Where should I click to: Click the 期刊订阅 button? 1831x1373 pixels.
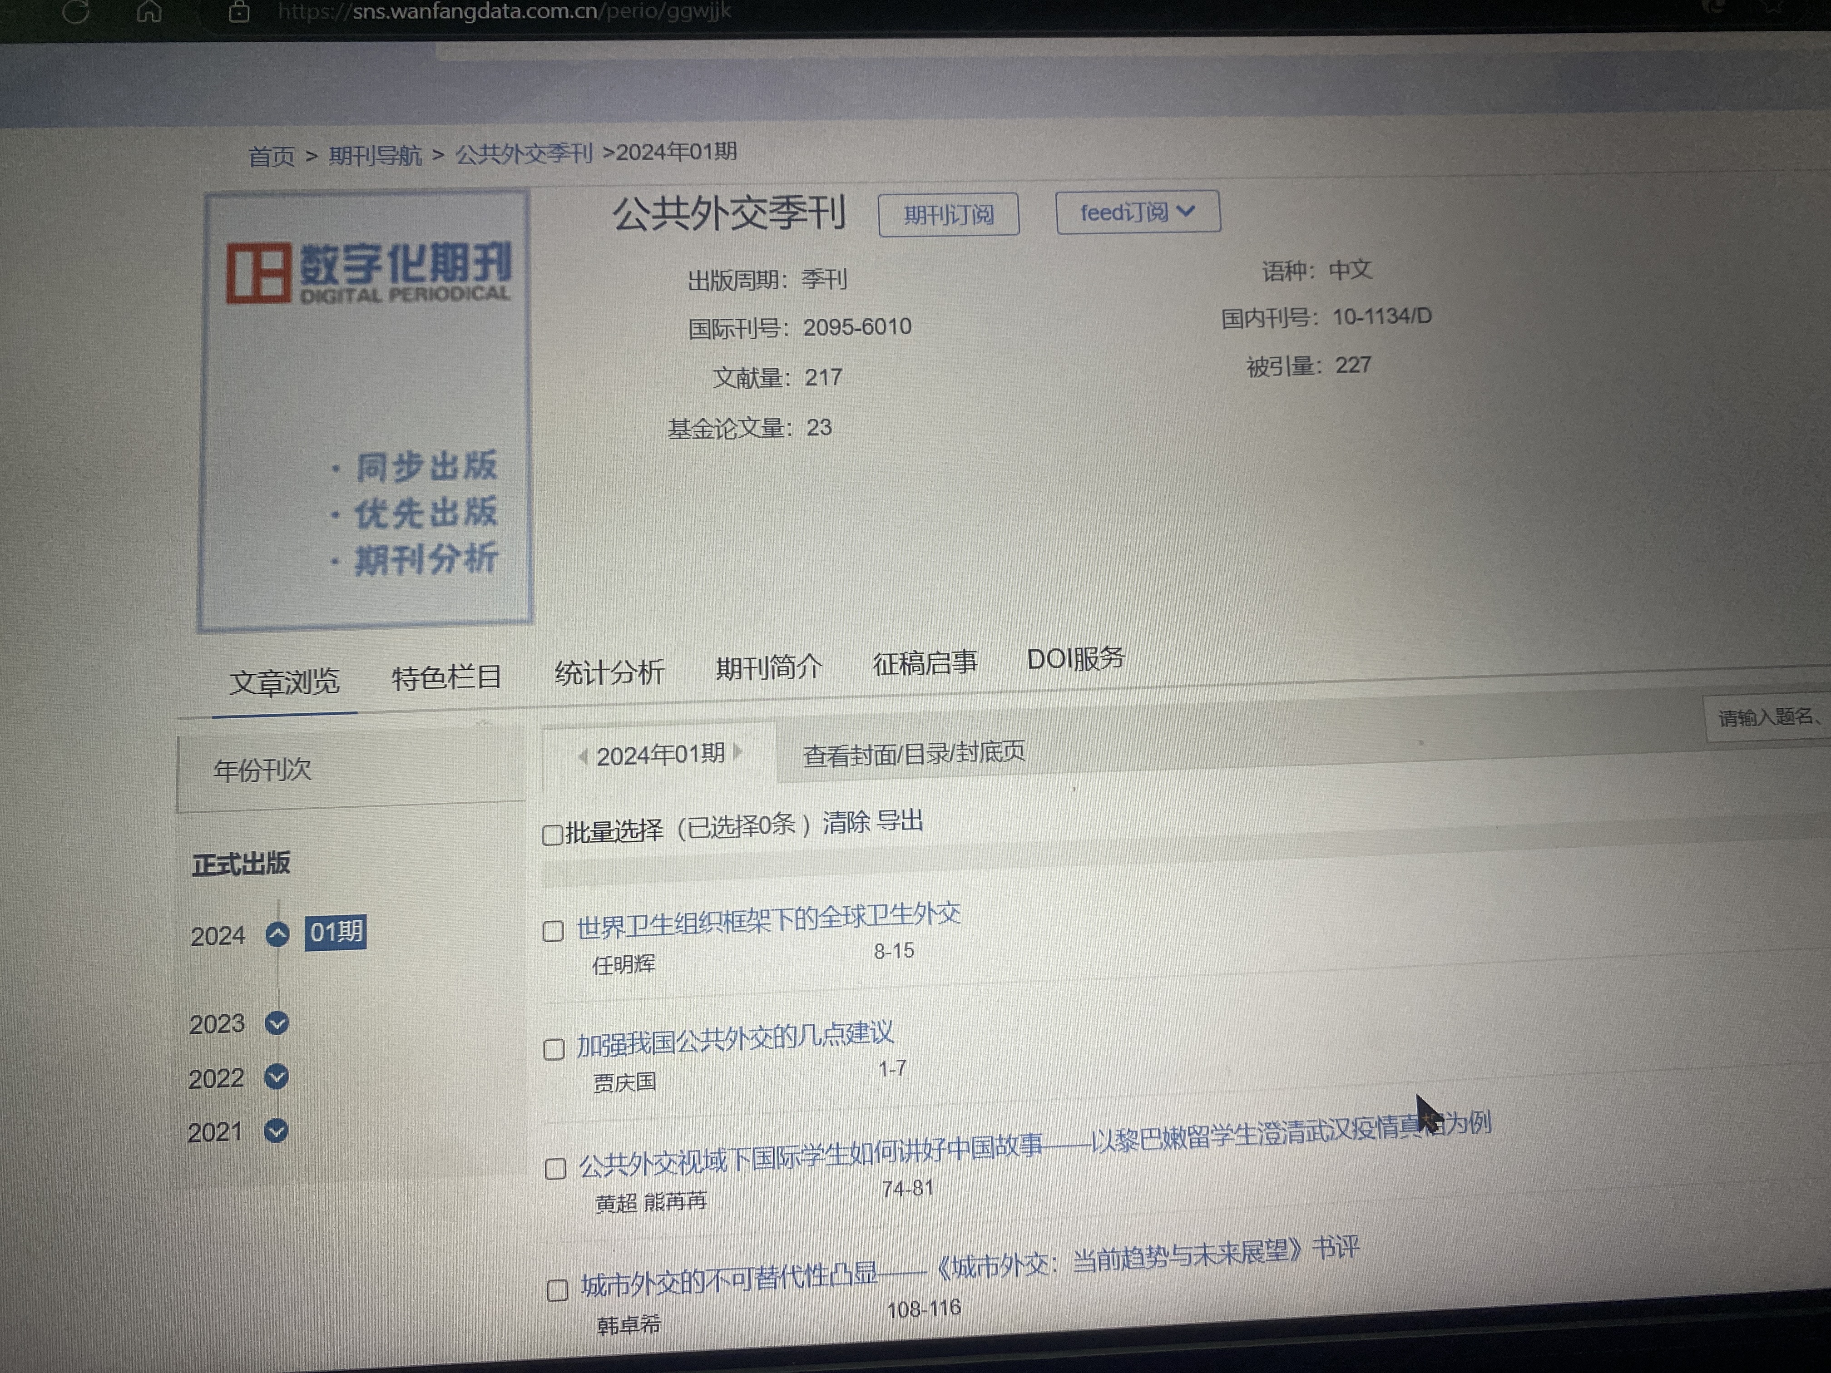pyautogui.click(x=948, y=215)
